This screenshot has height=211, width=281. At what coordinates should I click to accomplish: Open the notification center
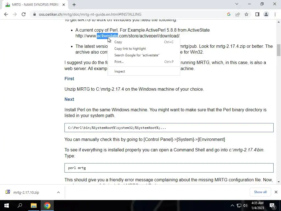point(272,206)
